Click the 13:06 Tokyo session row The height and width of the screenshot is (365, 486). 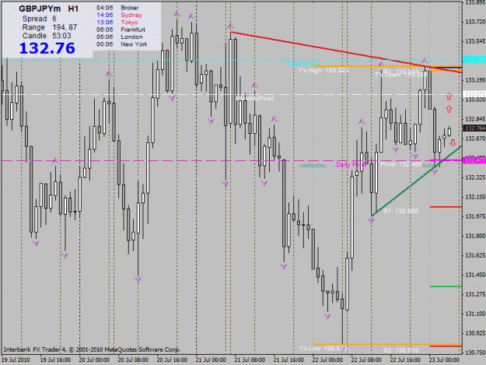point(117,23)
